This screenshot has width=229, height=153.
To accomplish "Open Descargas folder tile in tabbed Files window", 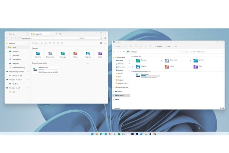I will 63,55.
